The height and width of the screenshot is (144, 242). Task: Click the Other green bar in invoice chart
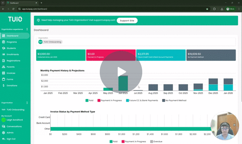coord(131,129)
